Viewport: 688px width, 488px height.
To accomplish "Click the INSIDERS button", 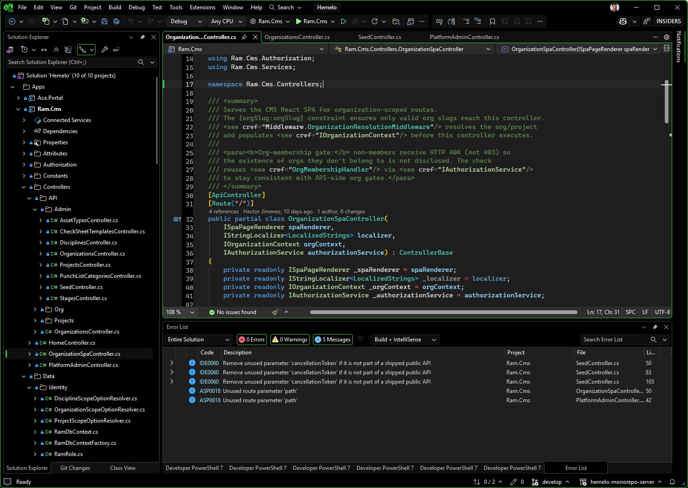I will (x=669, y=21).
